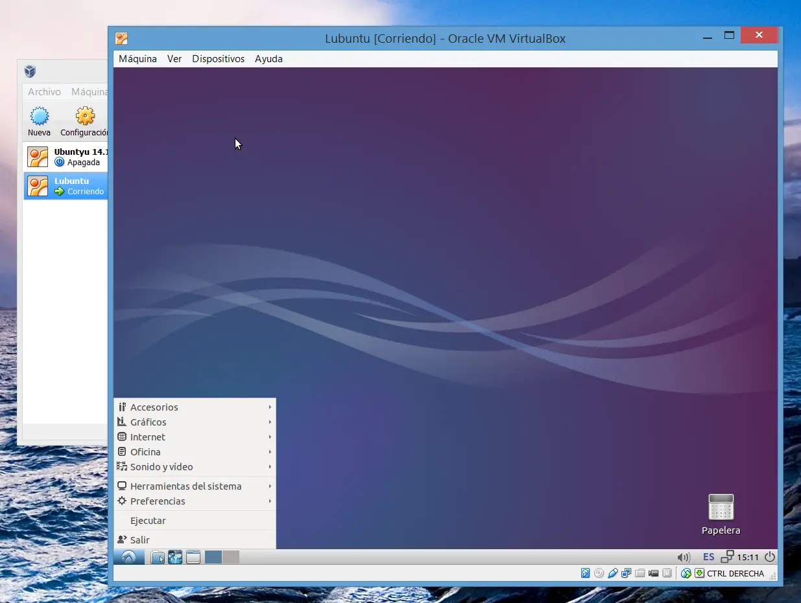Expand the Accesorios submenu

(x=154, y=407)
